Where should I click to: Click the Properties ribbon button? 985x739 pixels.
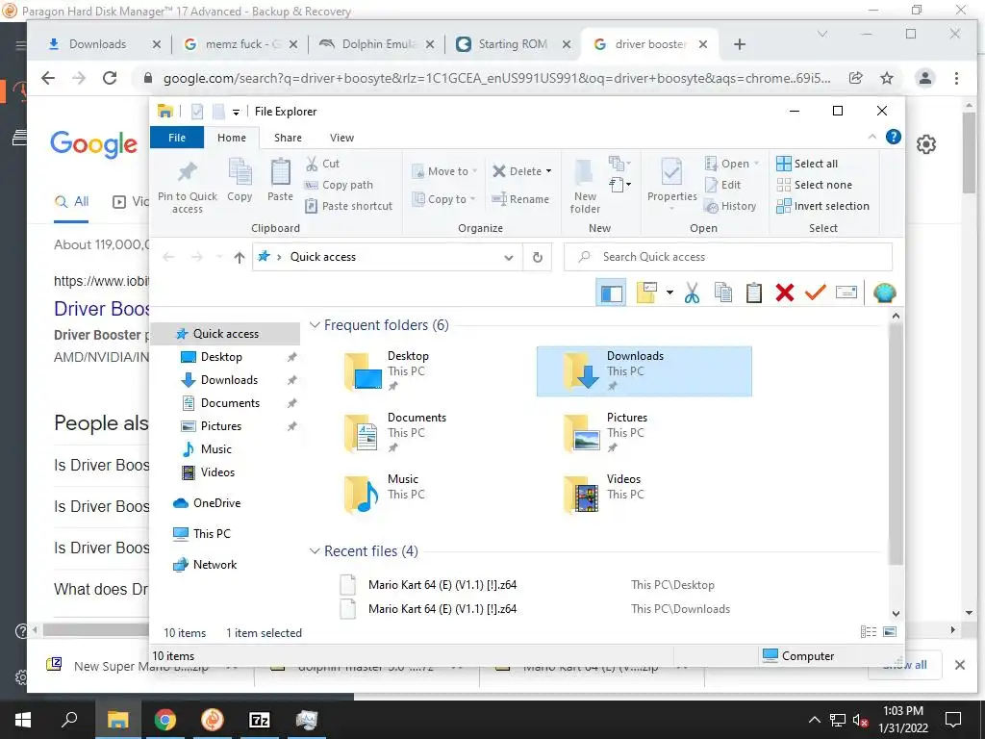tap(671, 182)
